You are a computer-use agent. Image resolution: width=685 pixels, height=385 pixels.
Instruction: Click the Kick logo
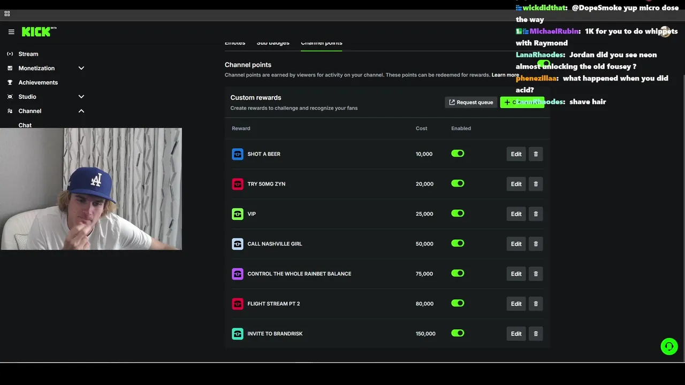tap(39, 32)
